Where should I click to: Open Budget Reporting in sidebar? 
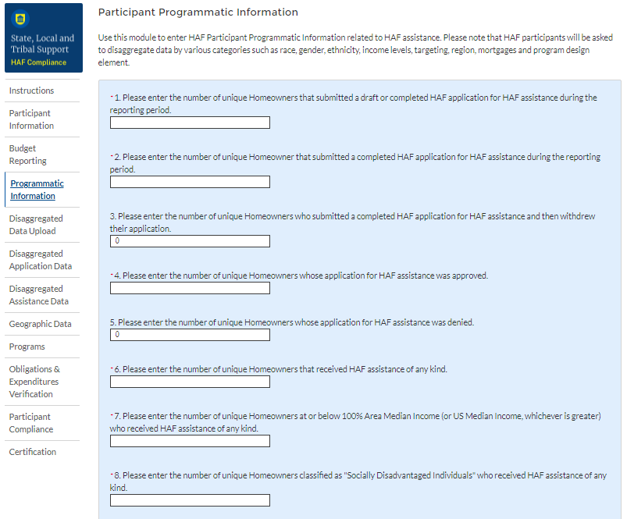pyautogui.click(x=28, y=155)
